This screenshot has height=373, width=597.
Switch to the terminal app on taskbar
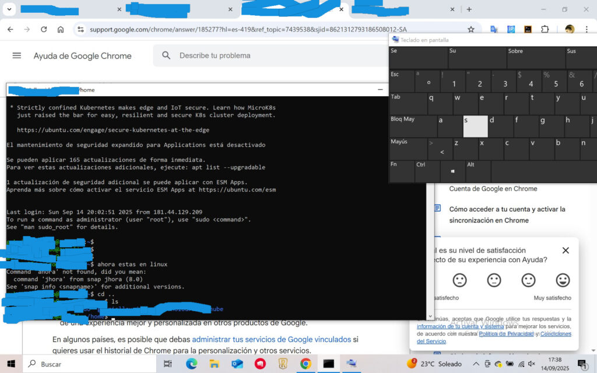point(328,364)
